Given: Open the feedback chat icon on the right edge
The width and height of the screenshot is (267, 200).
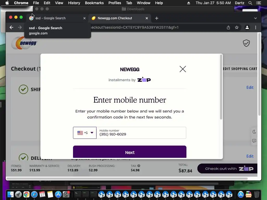Looking at the screenshot, I should [254, 141].
